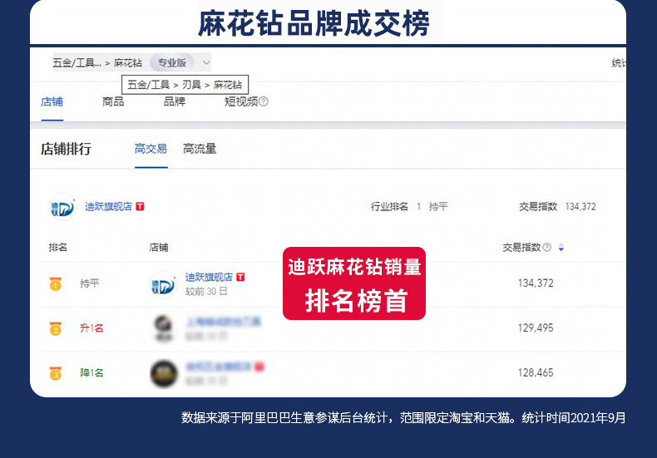Click the 迪跃 logo in summary row
Image resolution: width=657 pixels, height=458 pixels.
[62, 207]
